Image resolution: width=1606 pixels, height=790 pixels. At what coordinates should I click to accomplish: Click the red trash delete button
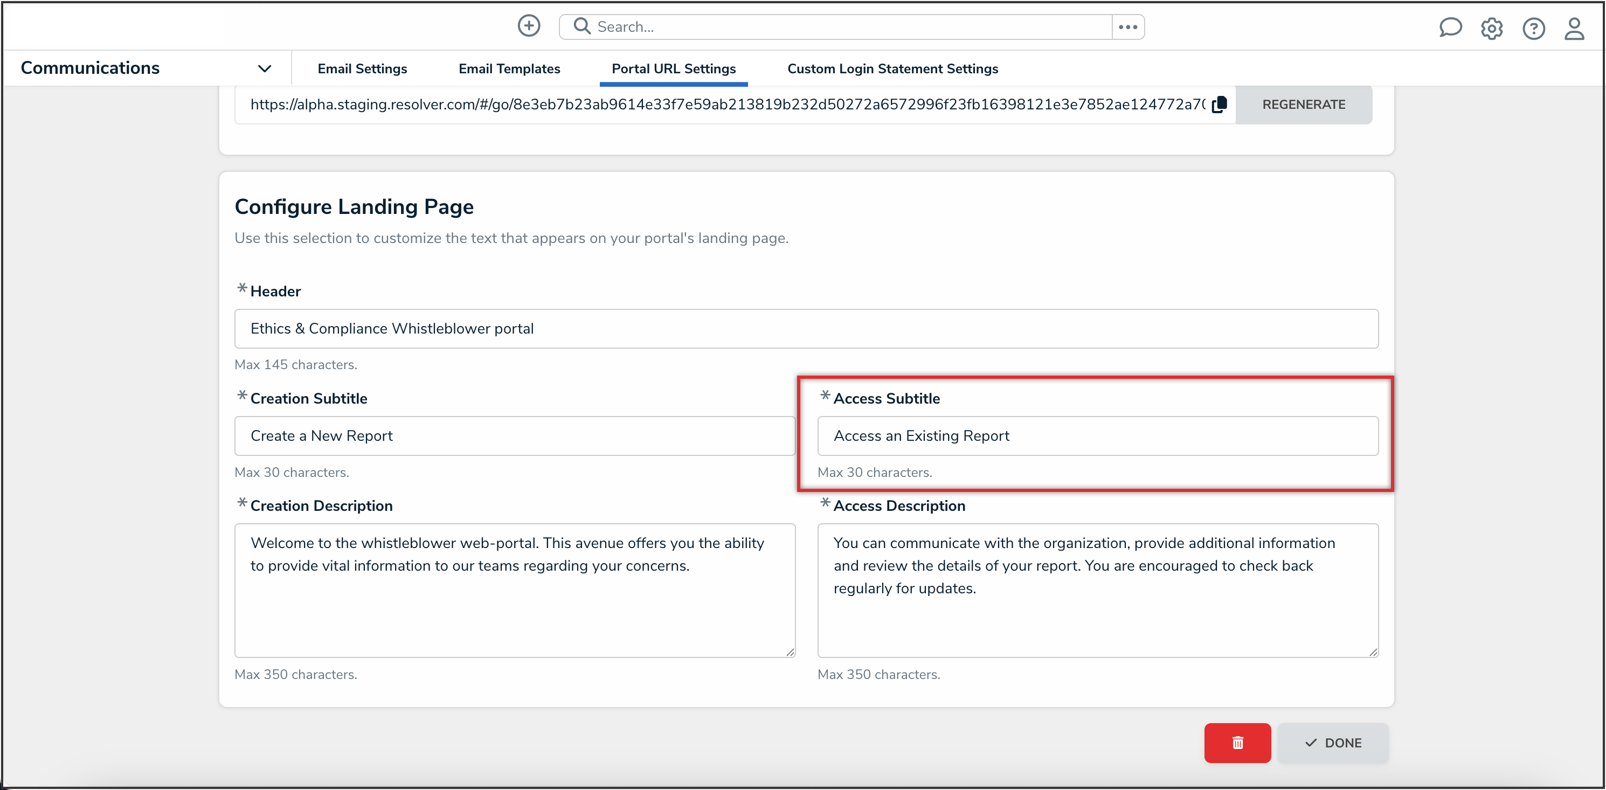click(x=1237, y=743)
